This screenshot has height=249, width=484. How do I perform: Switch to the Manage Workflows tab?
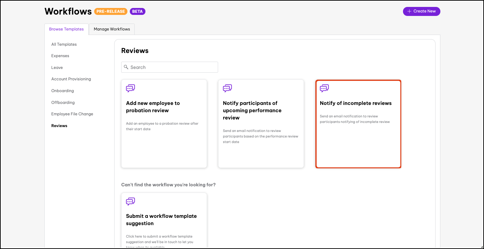pyautogui.click(x=112, y=29)
